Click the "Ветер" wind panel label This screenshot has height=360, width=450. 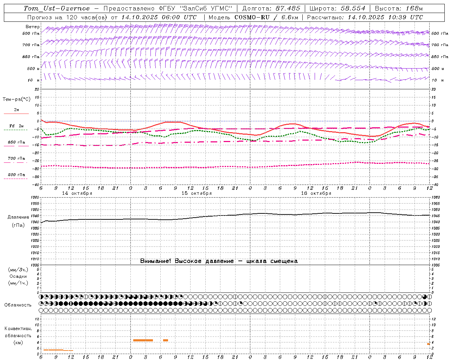32,27
